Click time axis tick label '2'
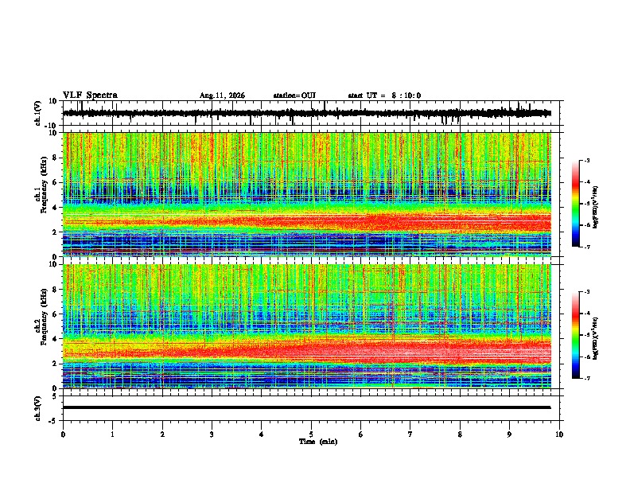Screen dimensions: 630x487 pos(162,434)
